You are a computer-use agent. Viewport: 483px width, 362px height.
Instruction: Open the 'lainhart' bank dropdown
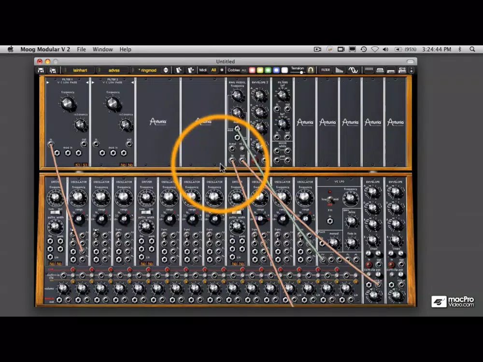pos(80,70)
